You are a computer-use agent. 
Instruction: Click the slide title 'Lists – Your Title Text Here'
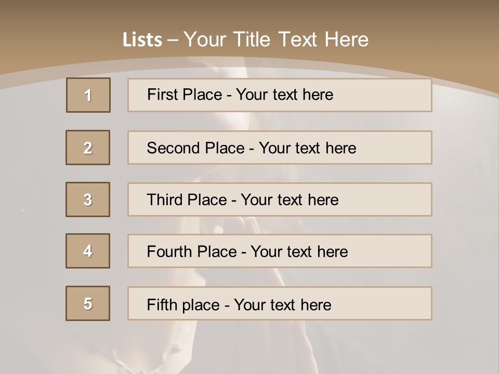245,39
